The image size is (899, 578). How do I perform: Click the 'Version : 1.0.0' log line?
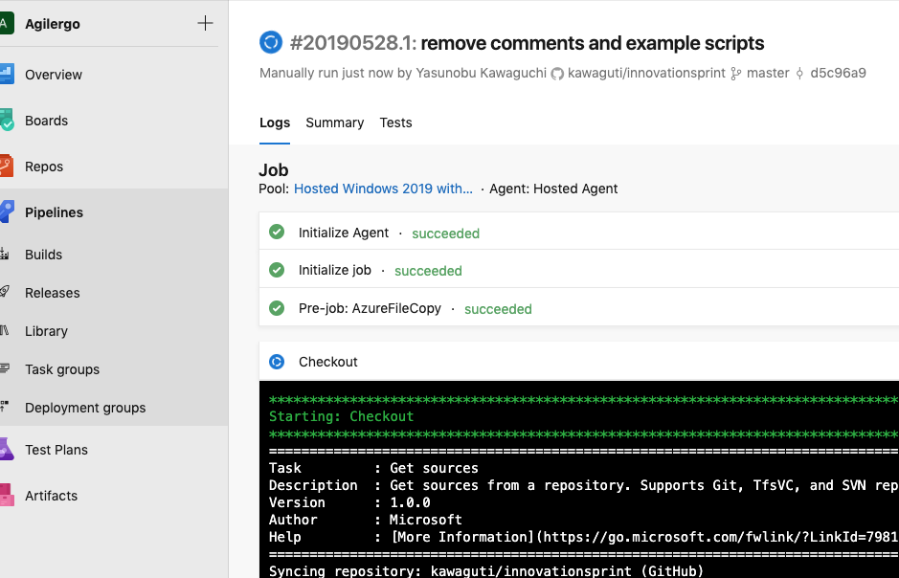pos(349,502)
